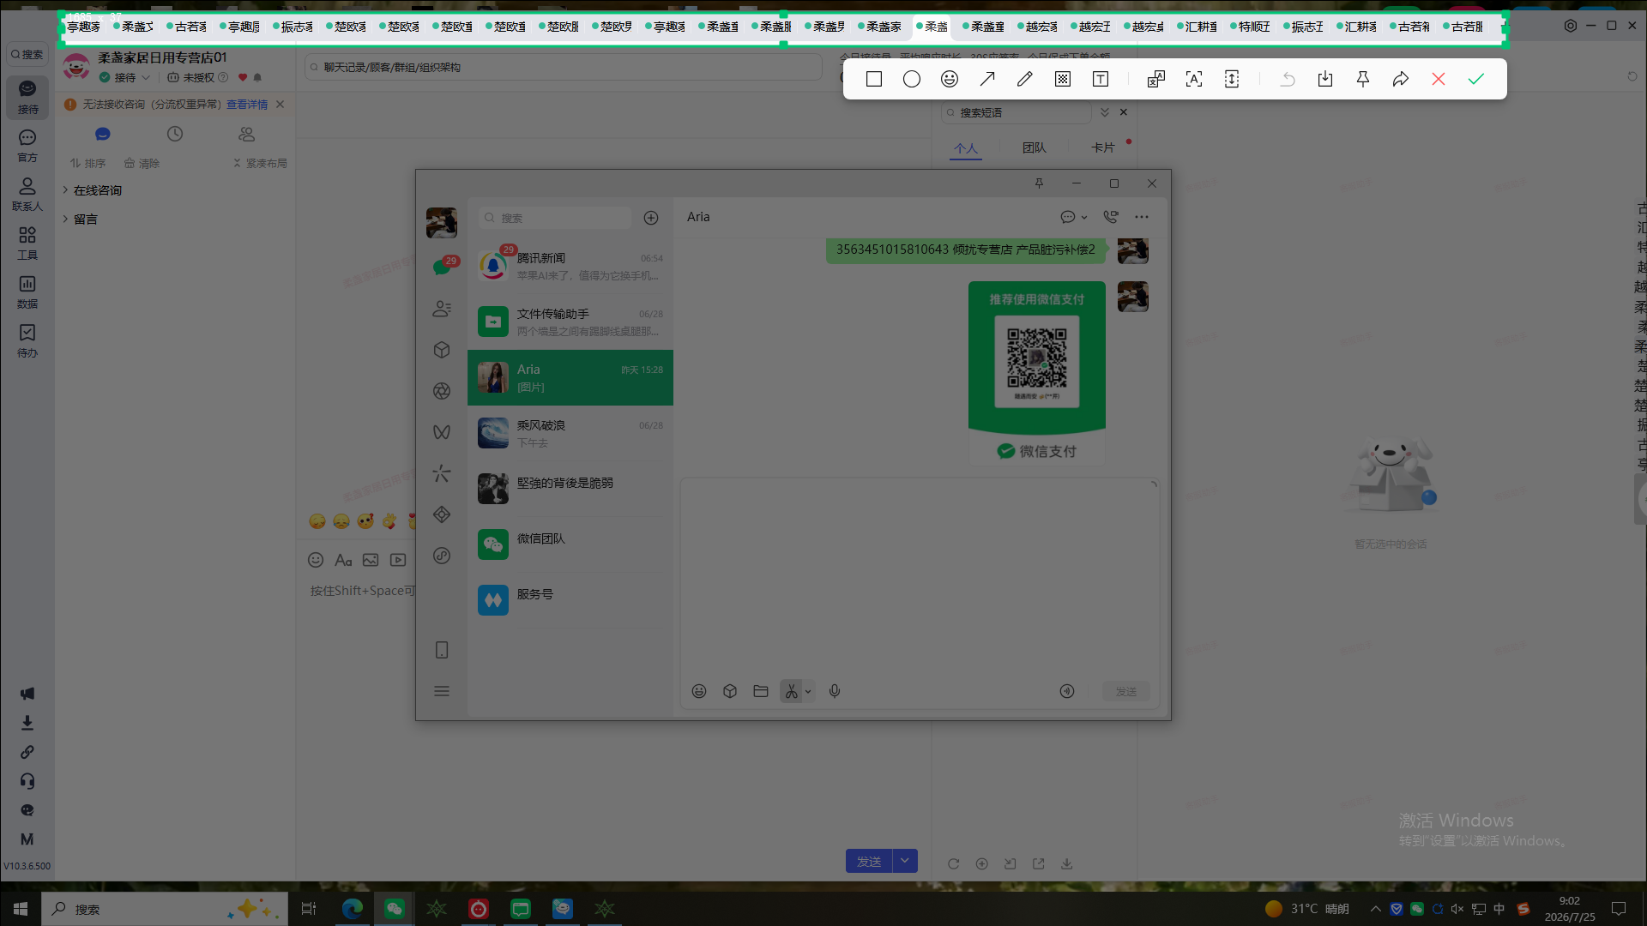Open the three-dots more menu in Aria chat
The height and width of the screenshot is (926, 1647).
1142,217
